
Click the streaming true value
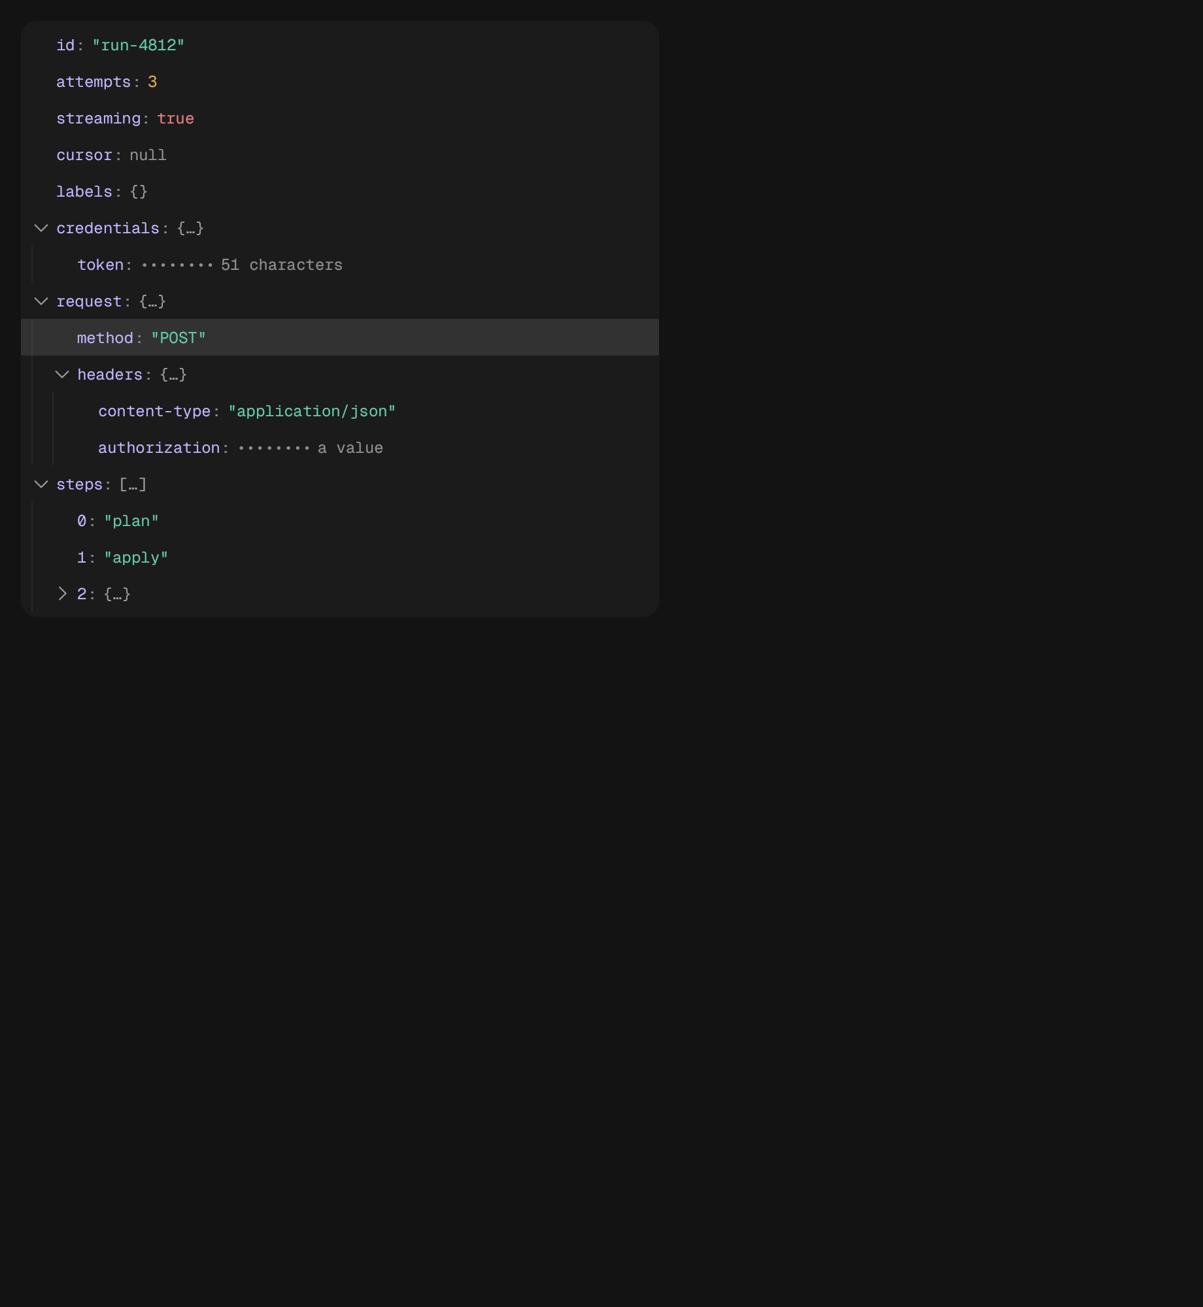coord(175,118)
